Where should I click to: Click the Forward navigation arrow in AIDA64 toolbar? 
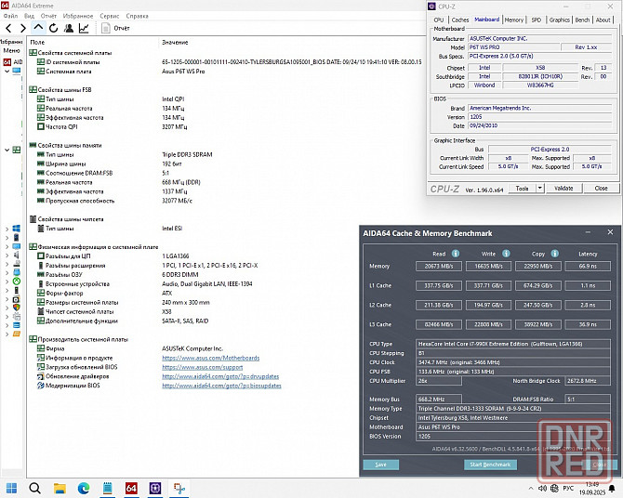pyautogui.click(x=22, y=29)
